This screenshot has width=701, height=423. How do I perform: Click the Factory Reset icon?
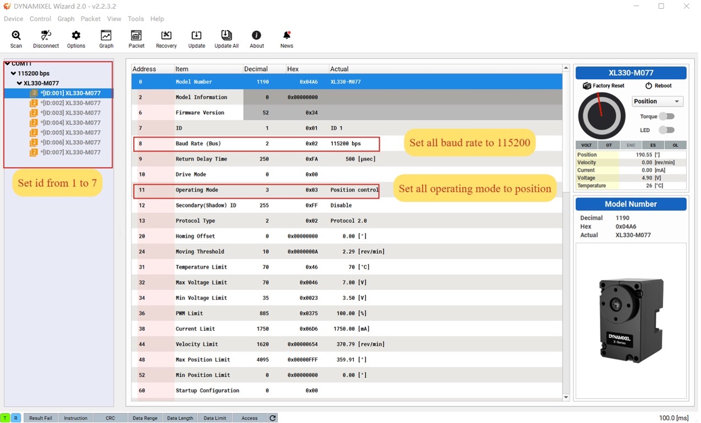[587, 86]
